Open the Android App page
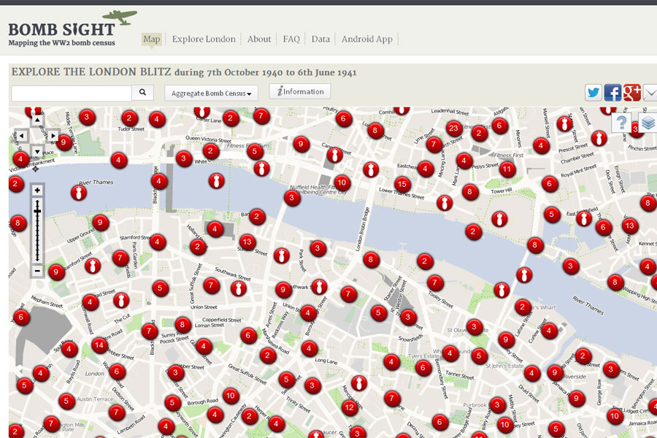 tap(367, 39)
